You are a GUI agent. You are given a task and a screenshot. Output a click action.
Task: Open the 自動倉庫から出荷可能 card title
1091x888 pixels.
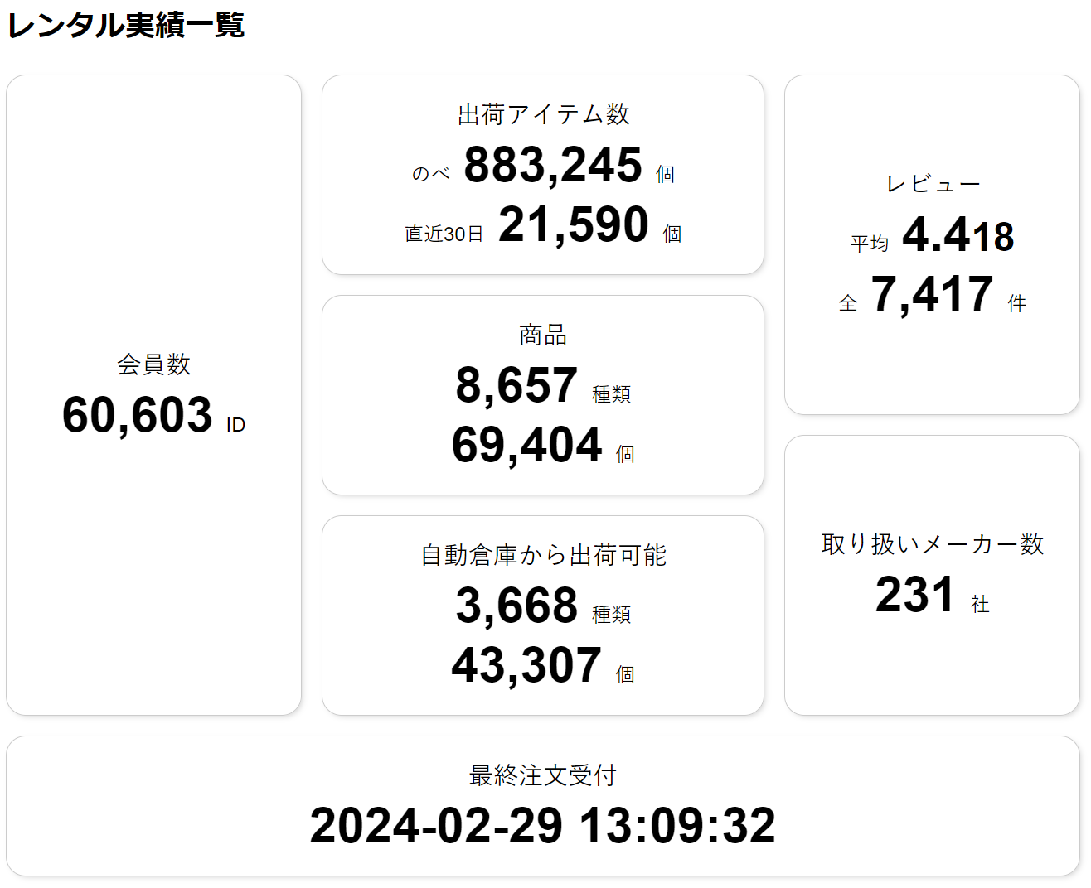(543, 555)
